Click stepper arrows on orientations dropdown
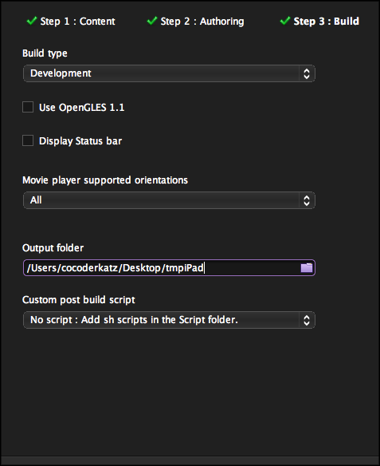The height and width of the screenshot is (466, 380). point(307,200)
